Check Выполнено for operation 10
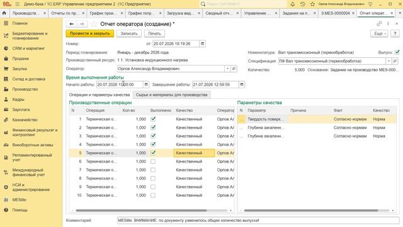 coord(153,195)
